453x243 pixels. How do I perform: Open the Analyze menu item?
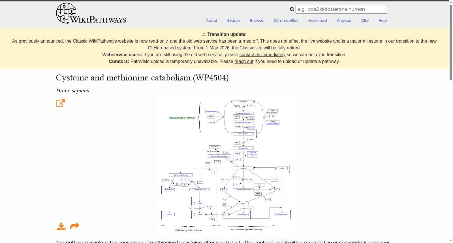(x=344, y=21)
